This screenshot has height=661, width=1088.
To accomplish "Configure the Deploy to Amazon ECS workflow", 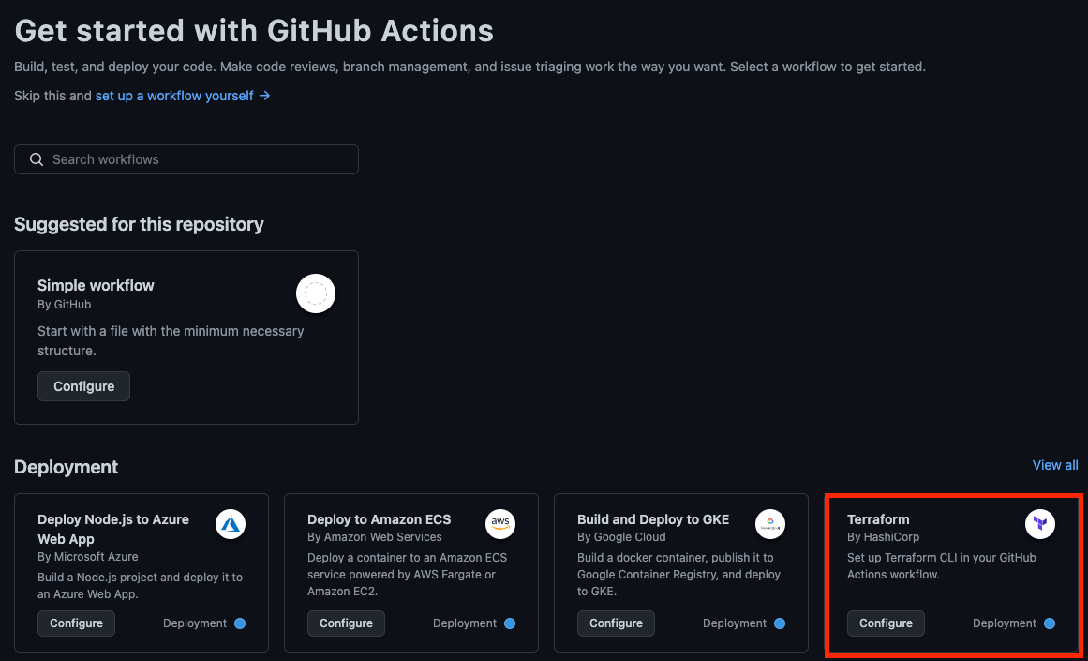I will click(x=346, y=623).
